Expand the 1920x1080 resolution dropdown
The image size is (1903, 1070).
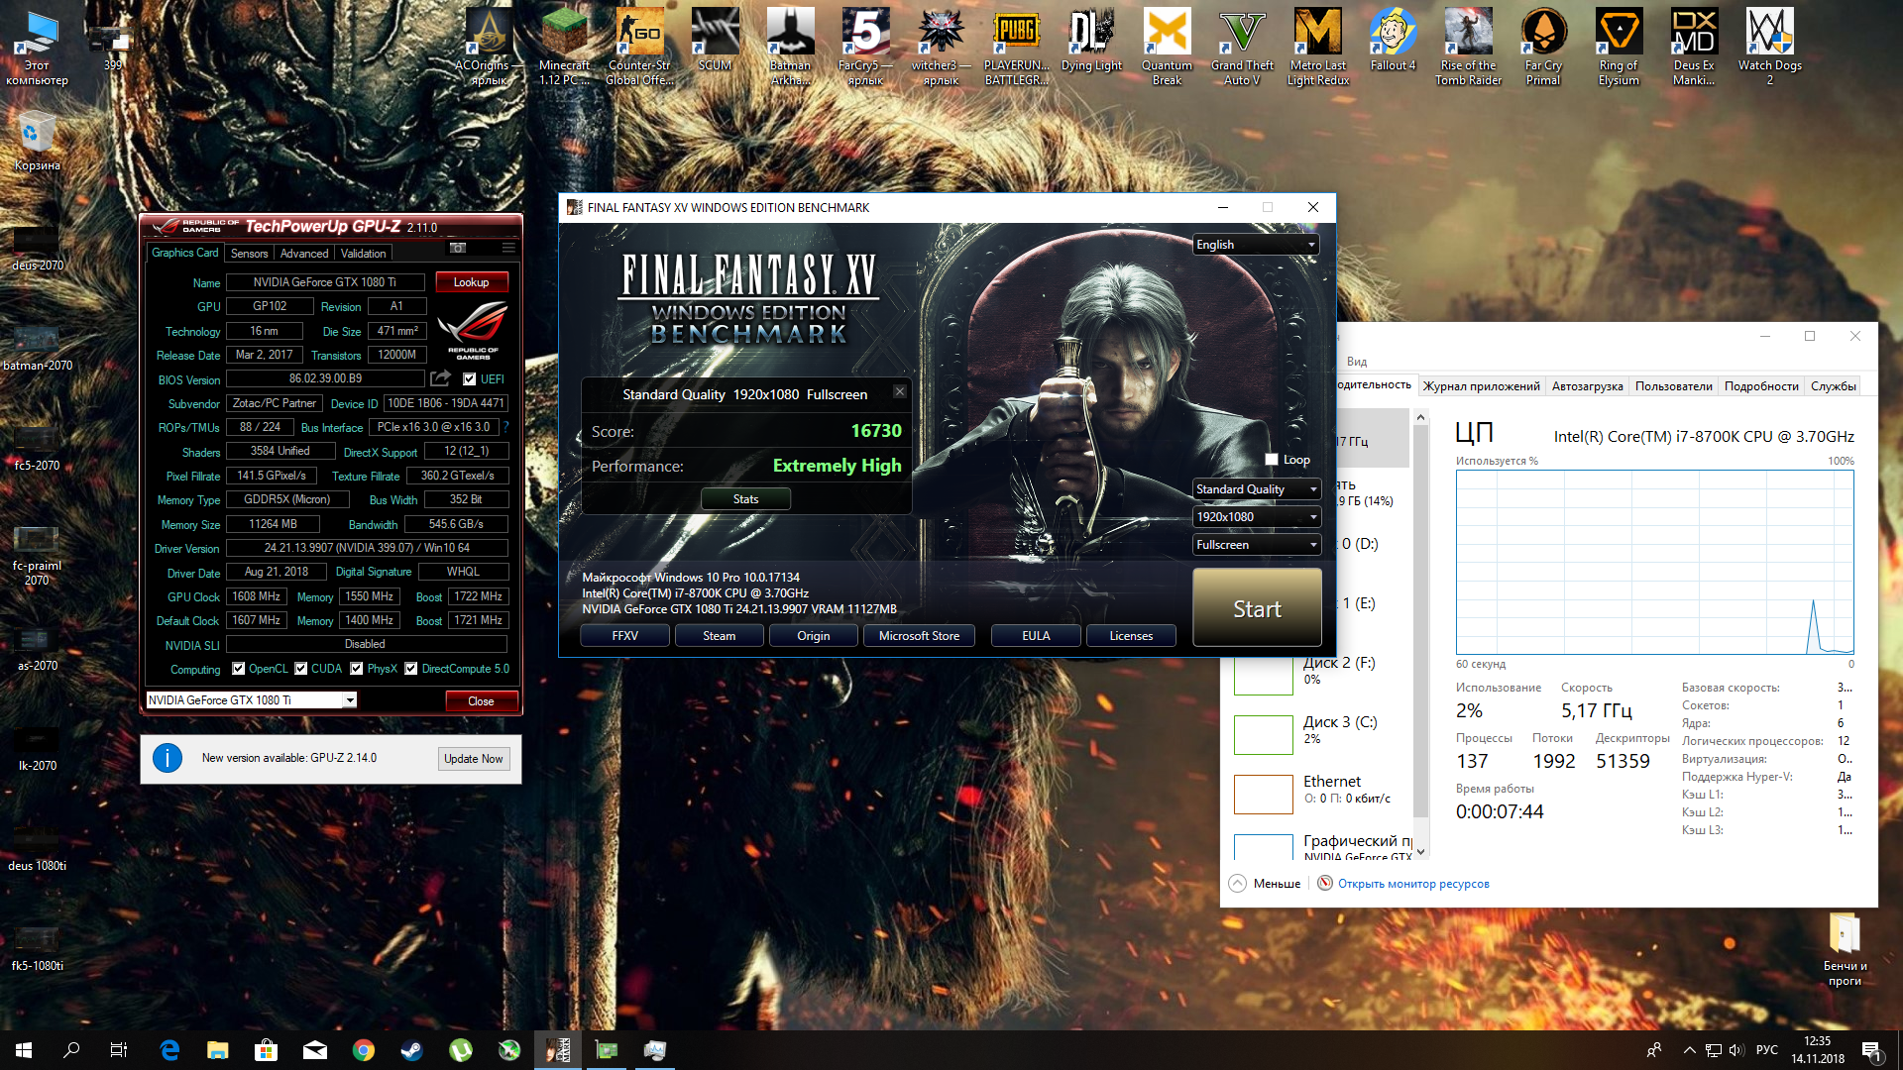click(x=1255, y=517)
